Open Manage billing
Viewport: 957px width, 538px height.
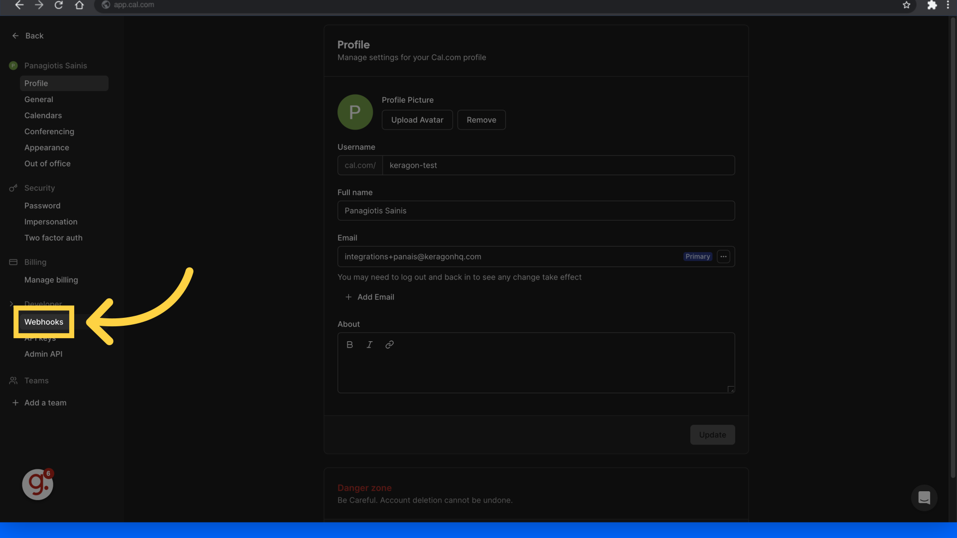coord(51,280)
